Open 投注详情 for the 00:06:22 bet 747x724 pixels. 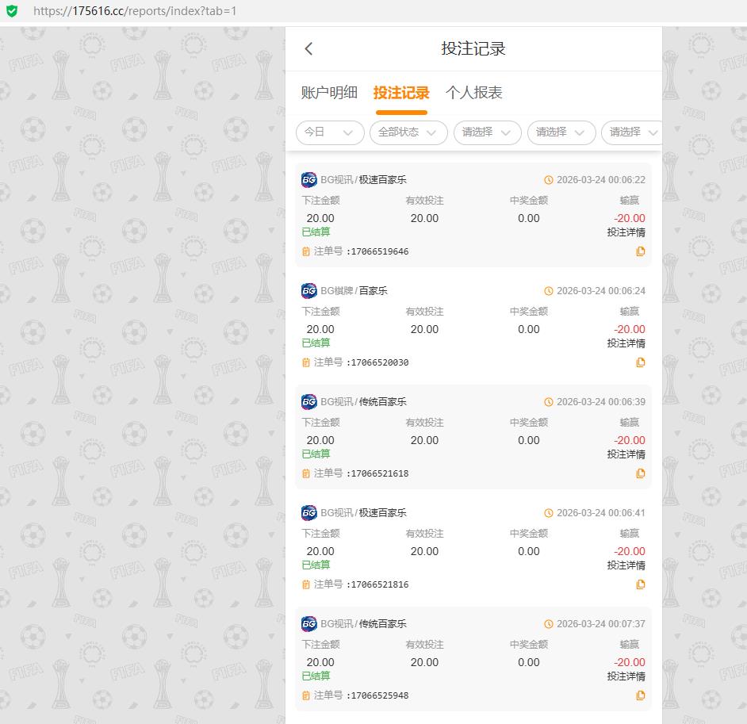(x=626, y=232)
